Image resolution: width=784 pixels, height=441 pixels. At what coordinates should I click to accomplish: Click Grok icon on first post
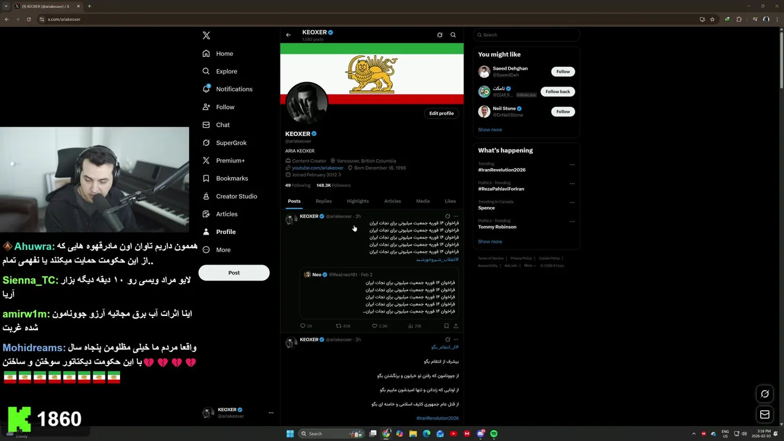[x=448, y=216]
